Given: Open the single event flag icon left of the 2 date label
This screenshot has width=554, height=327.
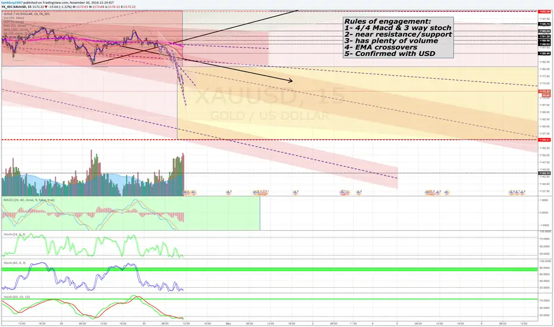Looking at the screenshot, I should pos(296,192).
